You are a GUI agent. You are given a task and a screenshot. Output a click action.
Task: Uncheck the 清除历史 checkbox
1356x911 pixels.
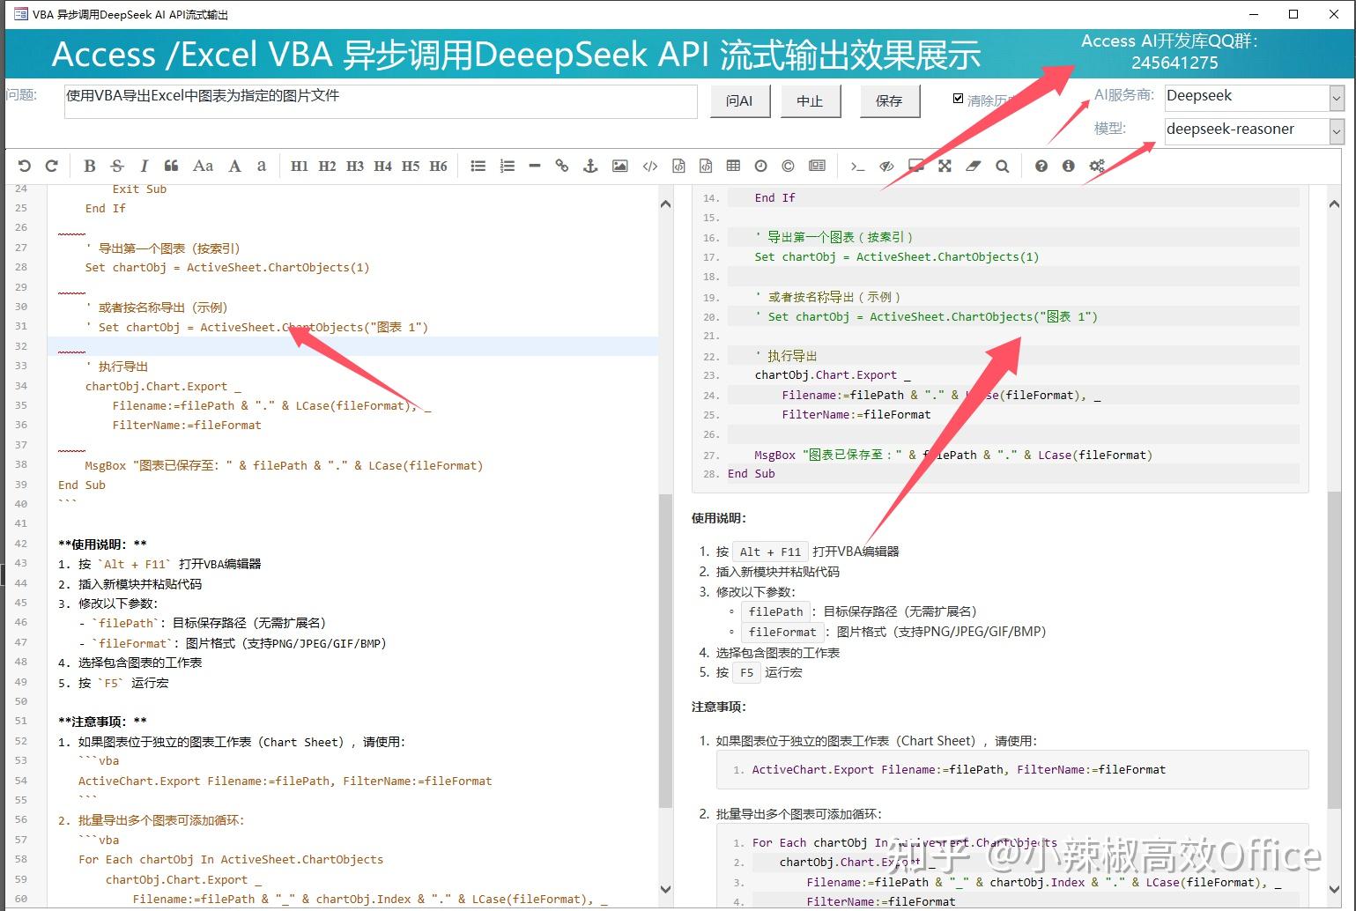pyautogui.click(x=958, y=98)
